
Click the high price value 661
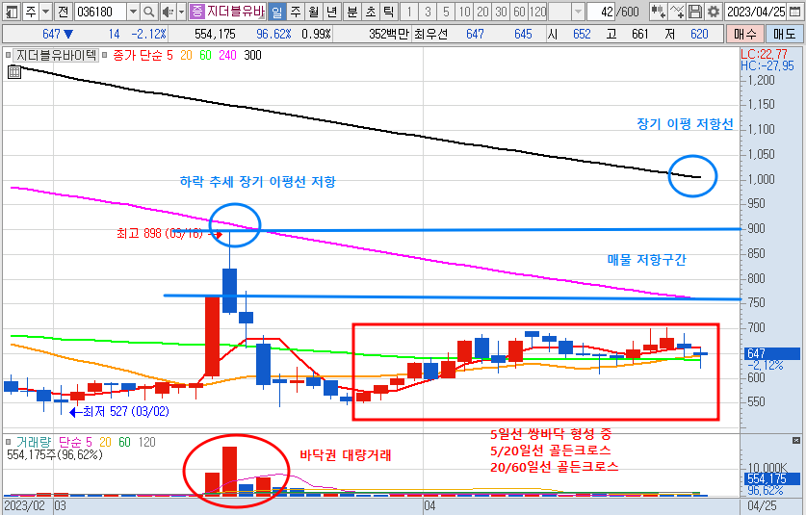(640, 35)
